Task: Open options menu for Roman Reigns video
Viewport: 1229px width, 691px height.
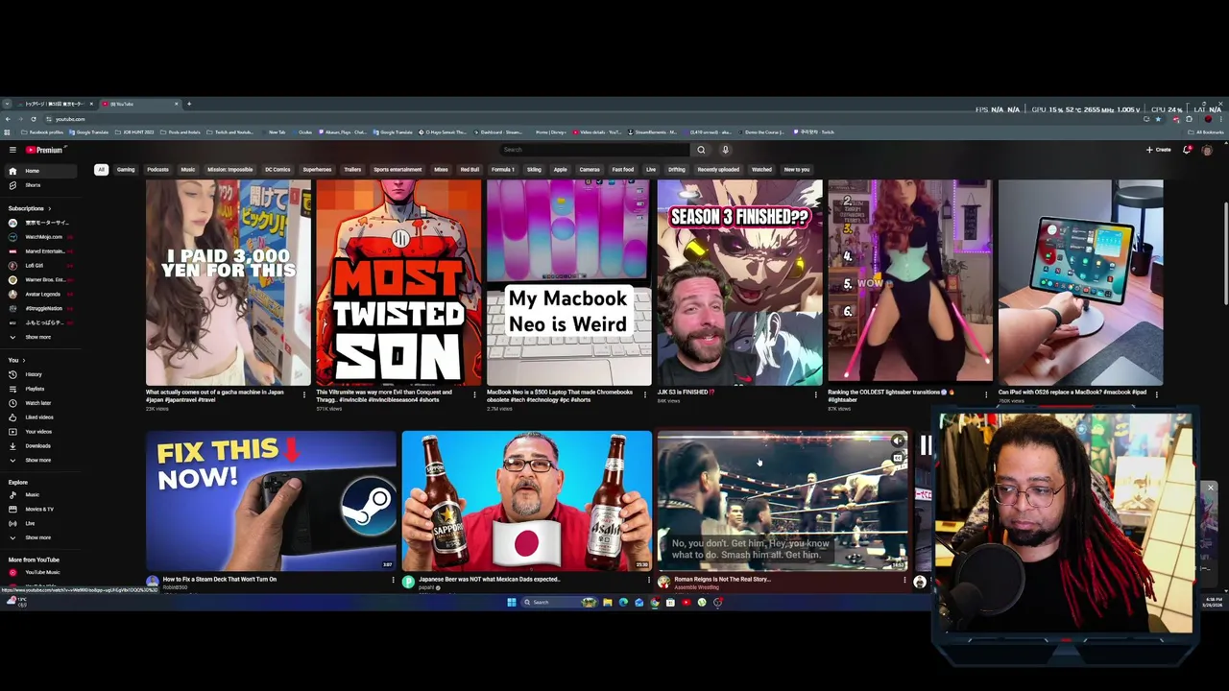Action: pos(904,581)
